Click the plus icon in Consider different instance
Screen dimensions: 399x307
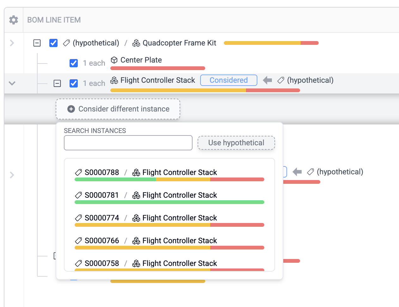click(x=71, y=109)
